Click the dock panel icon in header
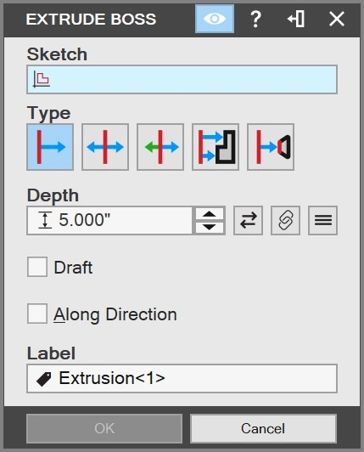This screenshot has width=364, height=452. coord(296,19)
